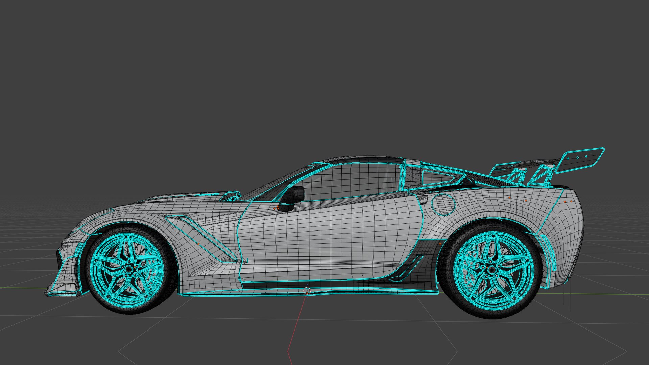Select the side door window glass
The image size is (649, 365).
click(x=350, y=182)
